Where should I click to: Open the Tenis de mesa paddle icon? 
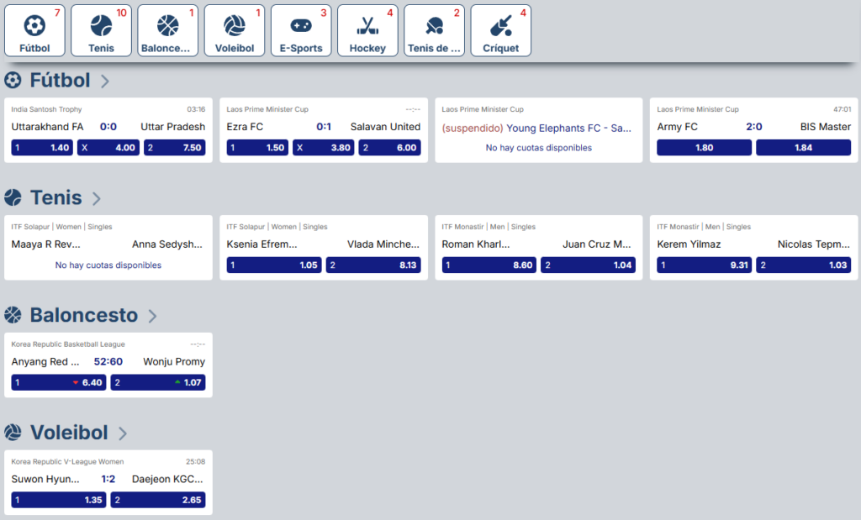point(434,26)
